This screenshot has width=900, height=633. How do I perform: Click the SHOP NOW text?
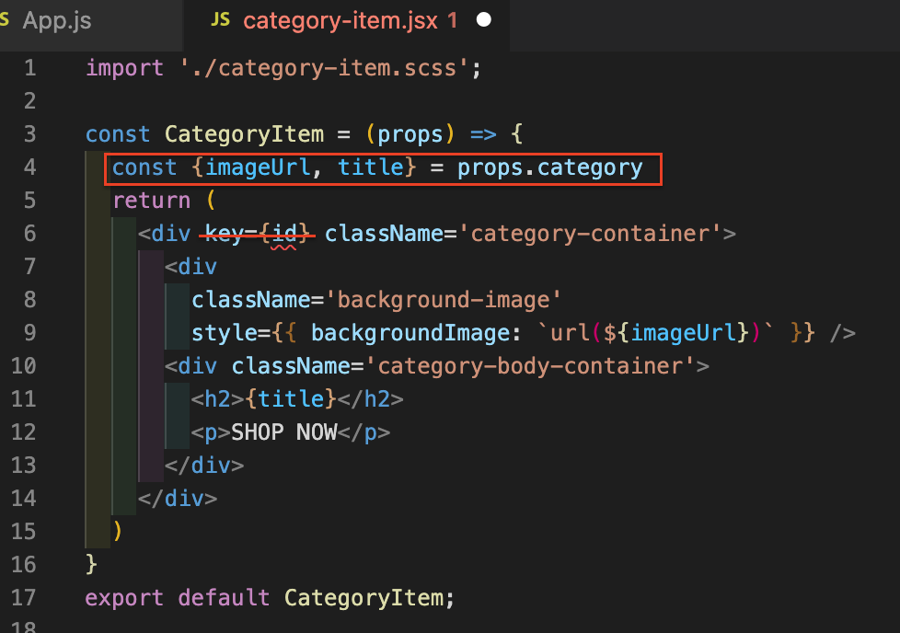(284, 432)
